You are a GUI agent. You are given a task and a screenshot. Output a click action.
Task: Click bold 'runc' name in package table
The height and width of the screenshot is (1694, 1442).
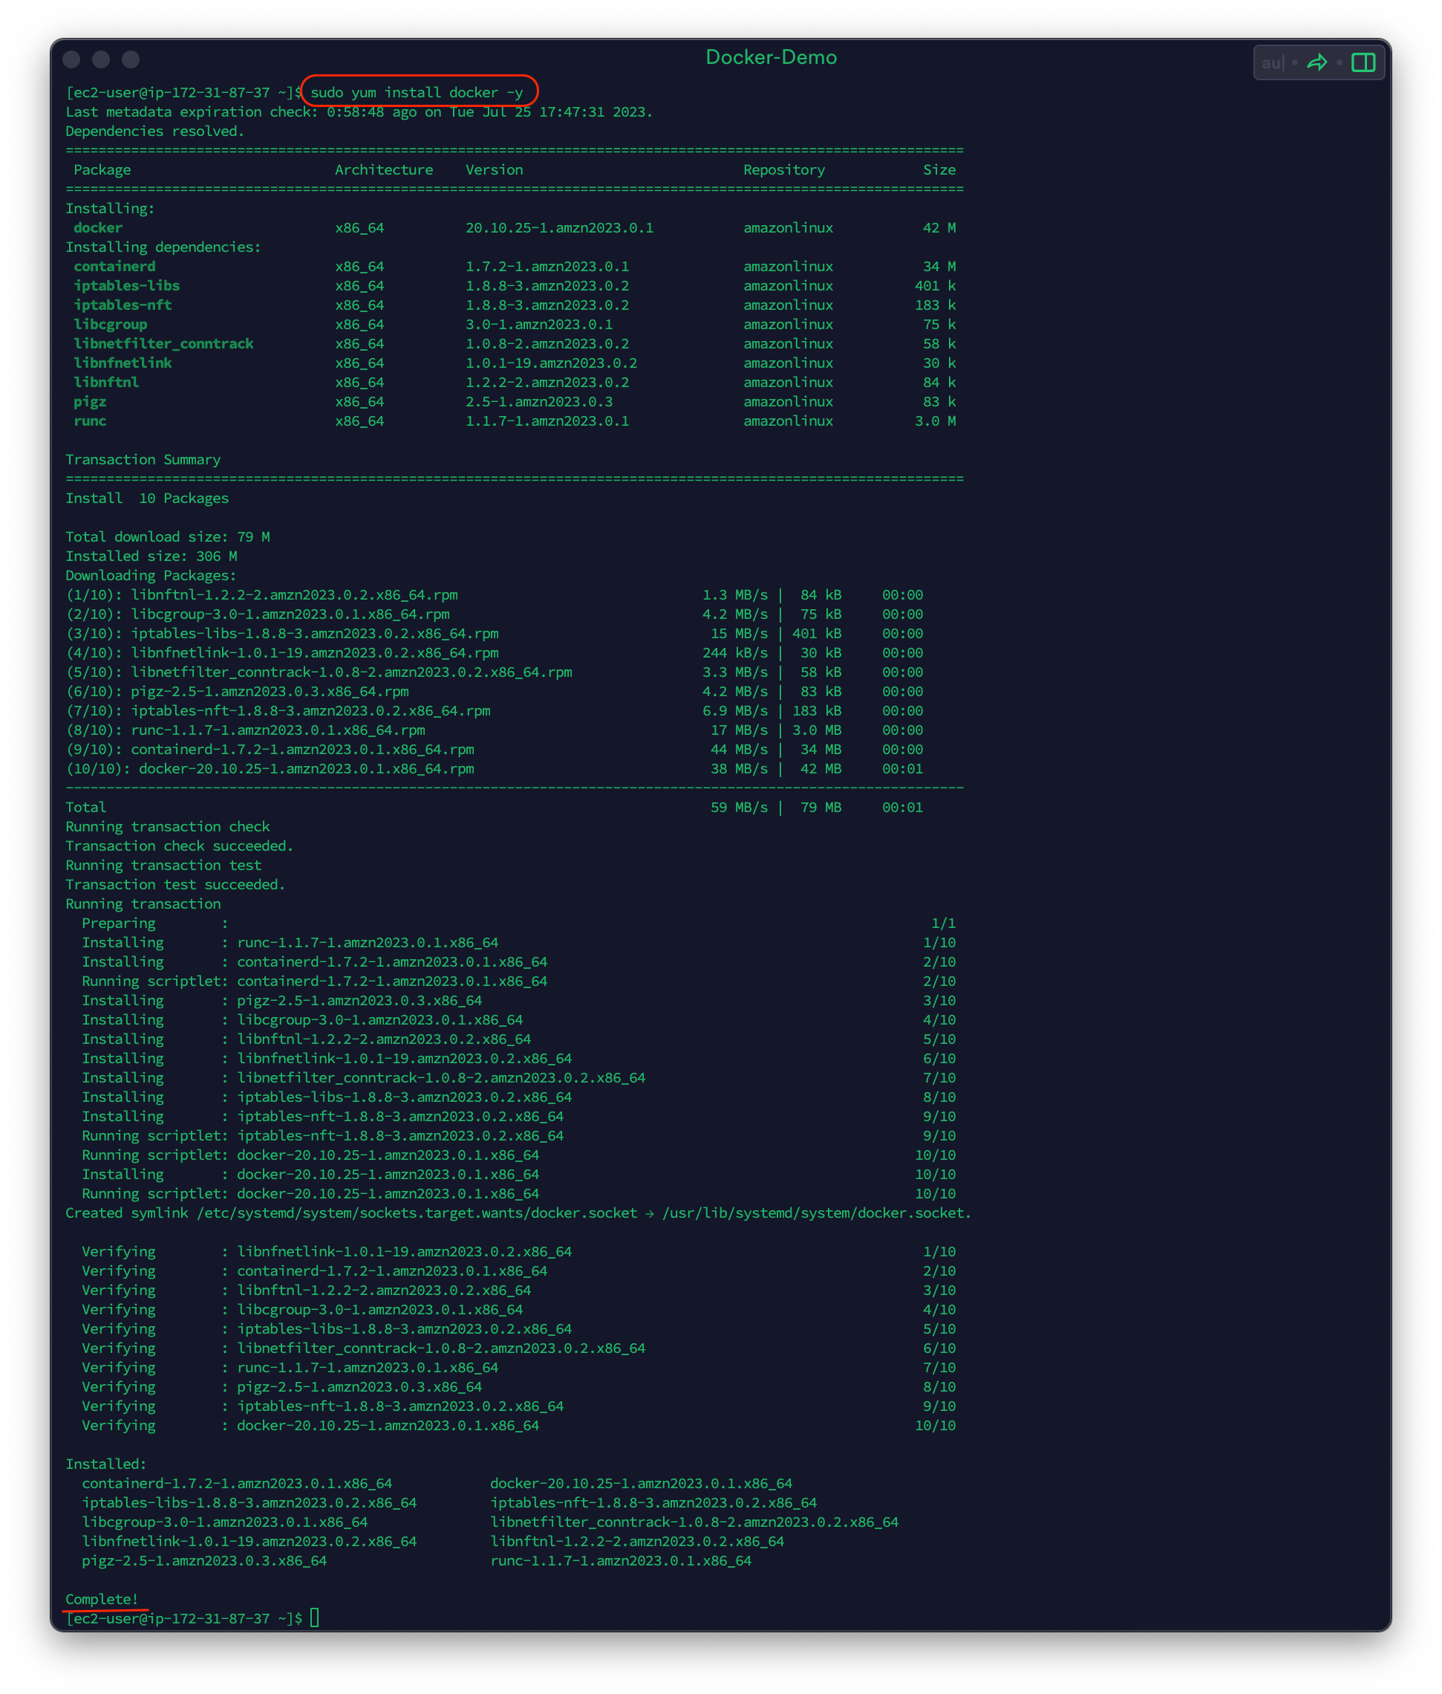pos(90,421)
